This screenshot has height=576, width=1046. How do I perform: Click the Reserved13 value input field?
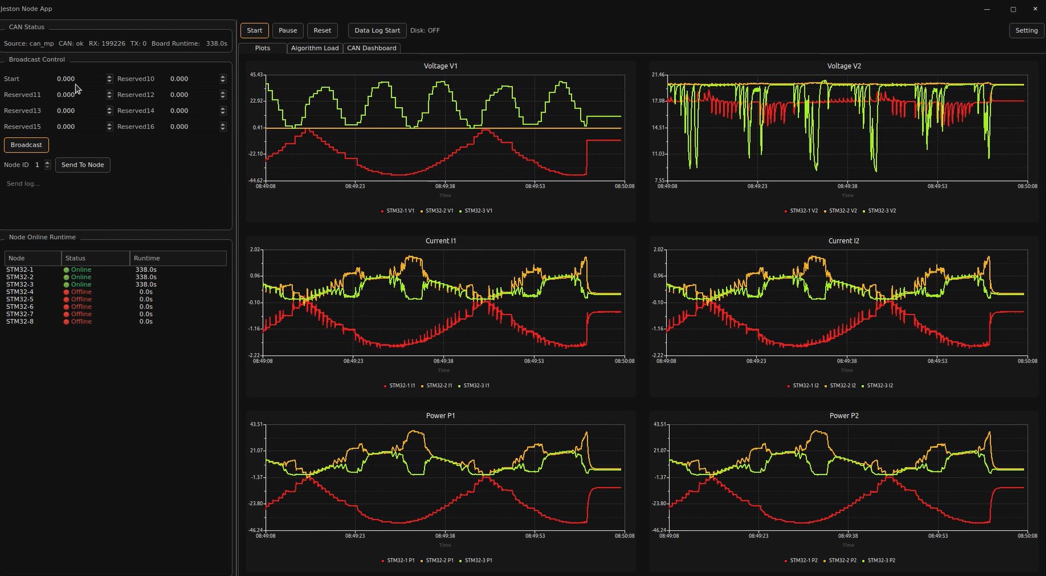pyautogui.click(x=78, y=111)
